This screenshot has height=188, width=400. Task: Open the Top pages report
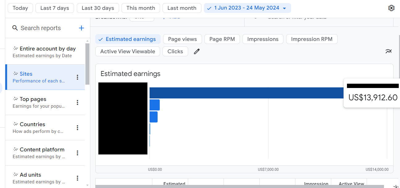(x=45, y=102)
